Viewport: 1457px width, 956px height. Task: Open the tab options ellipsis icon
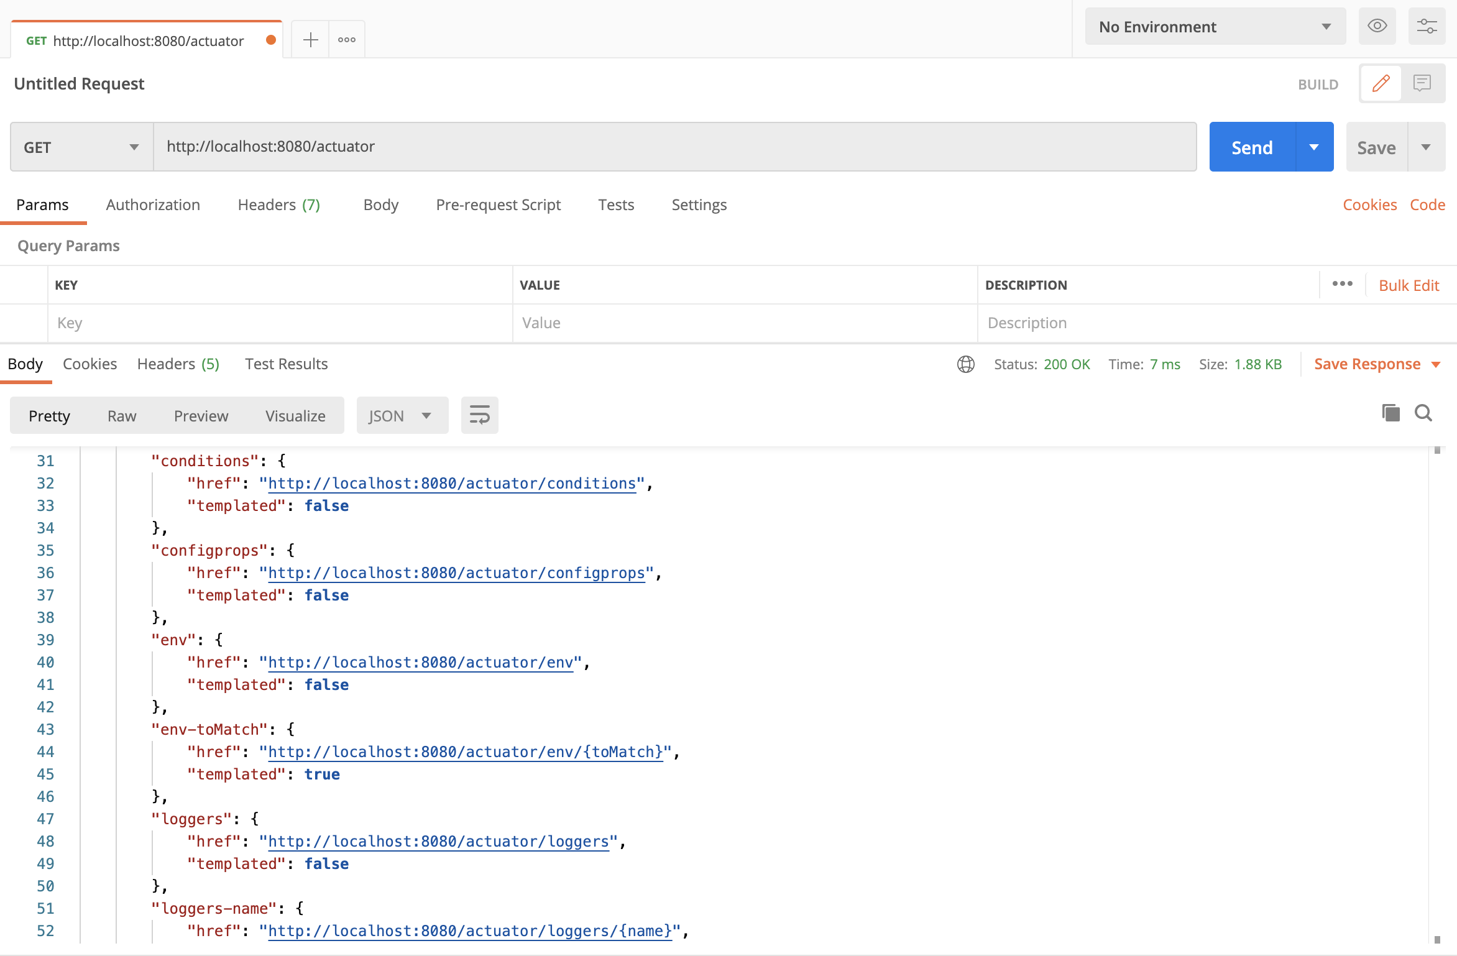click(x=346, y=40)
